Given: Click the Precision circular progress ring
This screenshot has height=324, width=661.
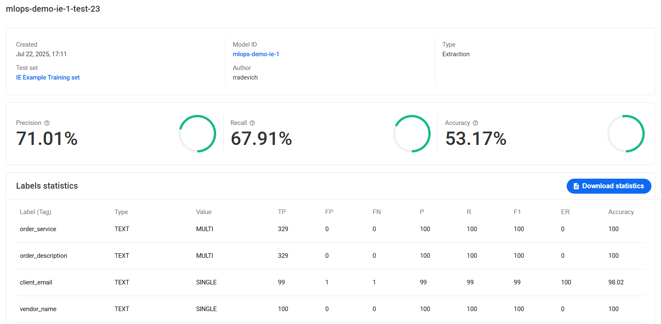Looking at the screenshot, I should click(x=197, y=134).
